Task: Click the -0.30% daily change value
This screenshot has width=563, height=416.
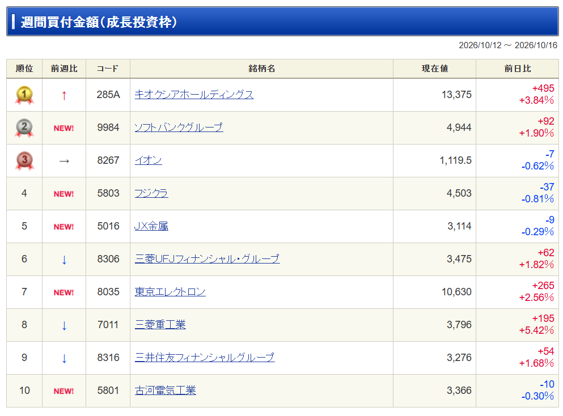Action: click(x=537, y=396)
